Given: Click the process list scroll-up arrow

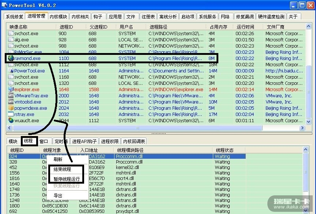Looking at the screenshot, I should 308,26.
